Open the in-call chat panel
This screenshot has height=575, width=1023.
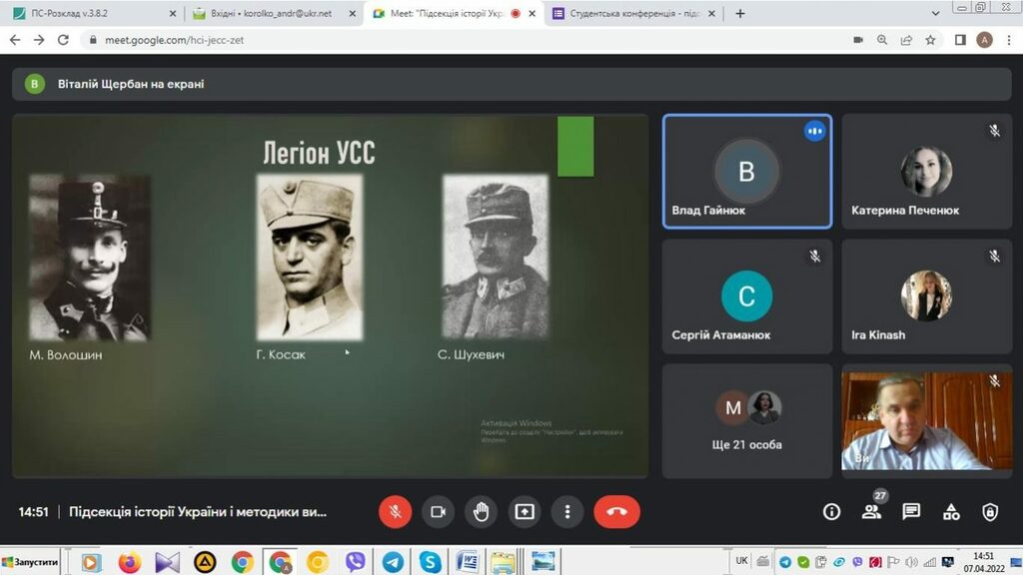(x=911, y=512)
